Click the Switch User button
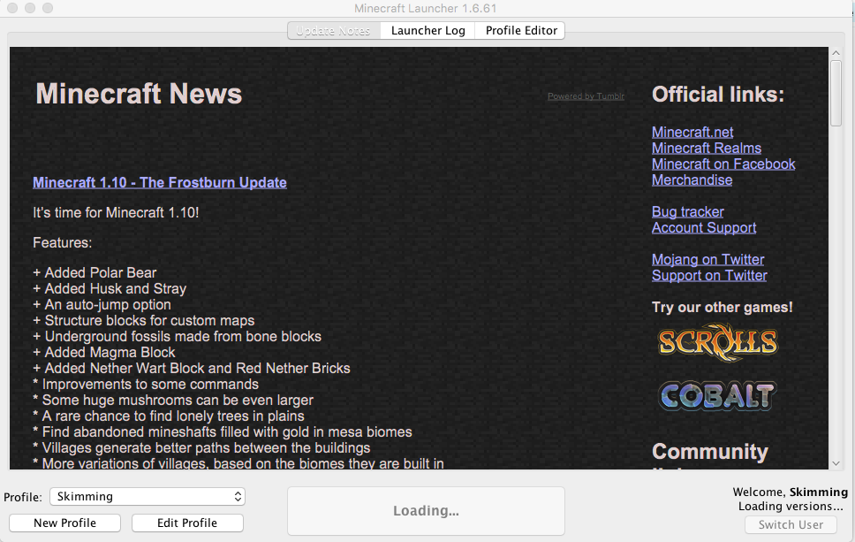 [x=791, y=524]
